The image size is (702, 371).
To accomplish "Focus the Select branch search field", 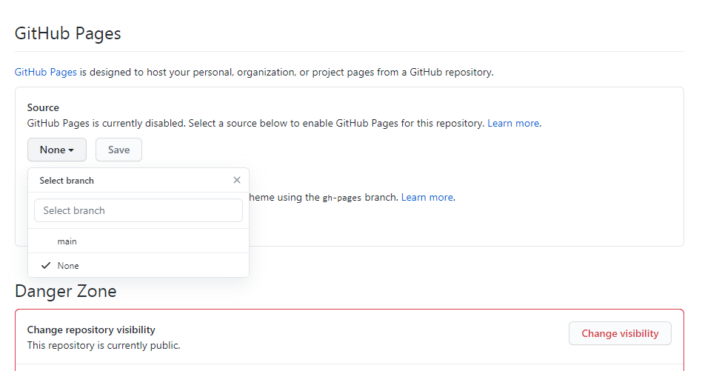I will pyautogui.click(x=138, y=210).
